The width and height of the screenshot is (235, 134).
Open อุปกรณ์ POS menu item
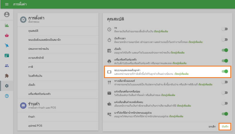click(x=35, y=125)
